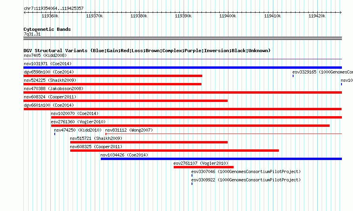Click the thin purple nsv7405 inversion line
The height and width of the screenshot is (211, 353).
click(182, 59)
